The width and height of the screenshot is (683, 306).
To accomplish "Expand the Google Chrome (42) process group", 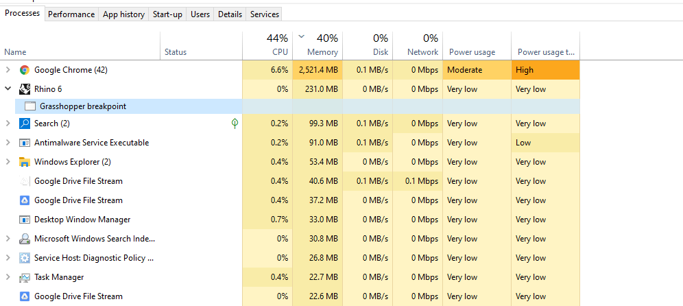I will [8, 70].
